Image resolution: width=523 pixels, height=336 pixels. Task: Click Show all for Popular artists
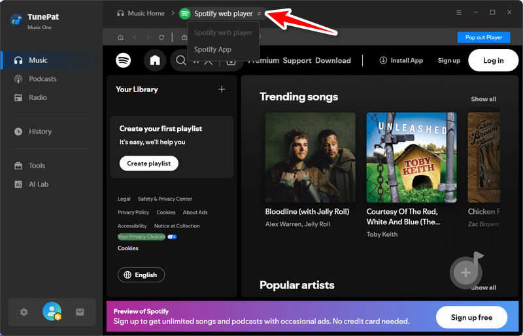click(x=484, y=287)
